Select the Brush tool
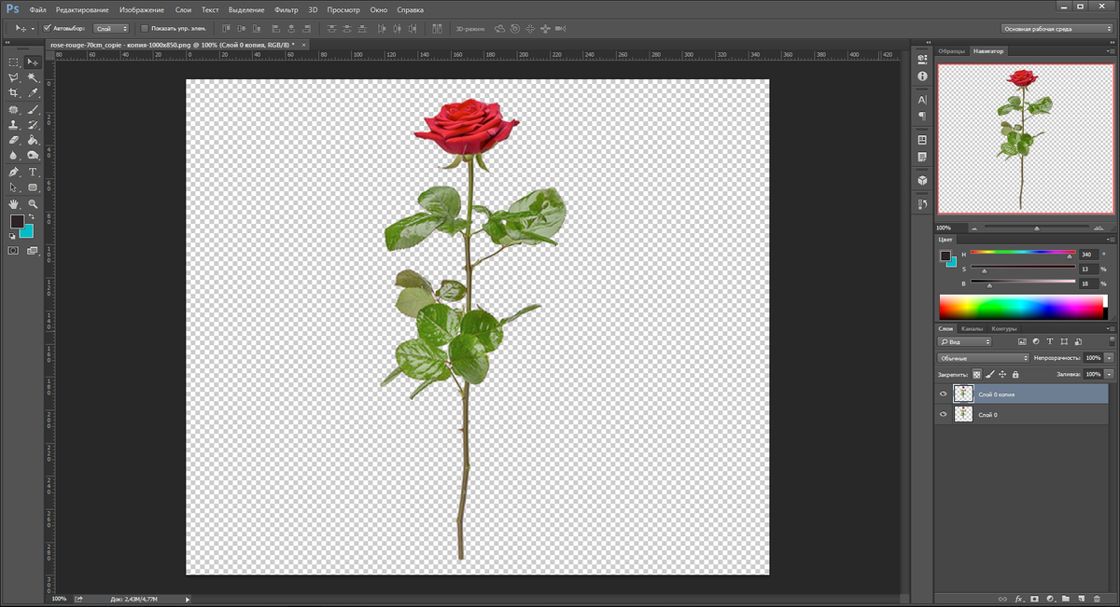This screenshot has height=607, width=1120. (33, 109)
